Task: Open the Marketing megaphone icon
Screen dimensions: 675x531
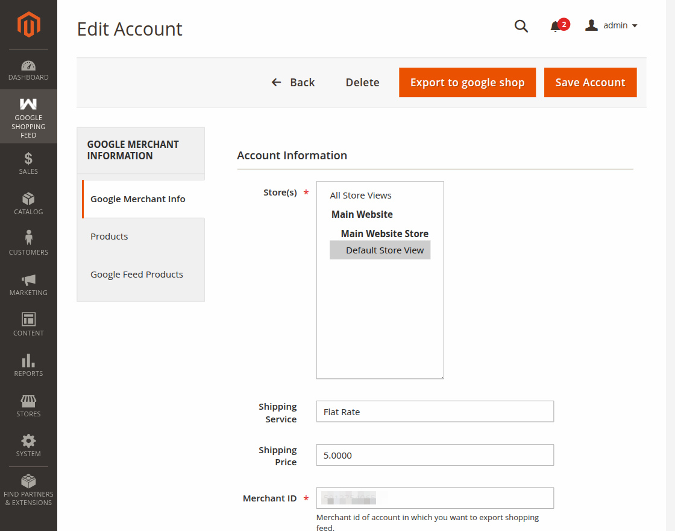Action: (x=28, y=280)
